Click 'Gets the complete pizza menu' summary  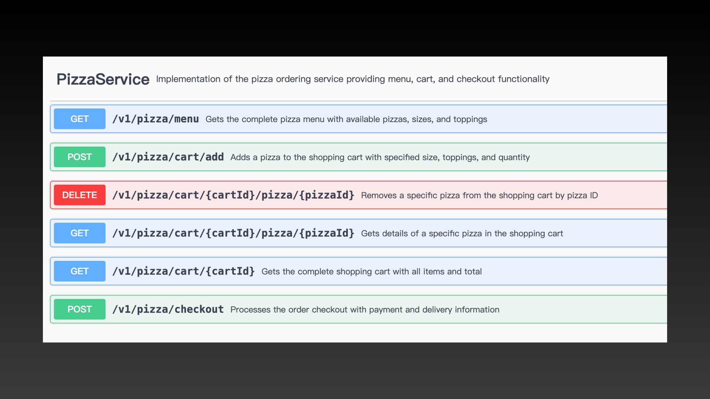[x=346, y=119]
